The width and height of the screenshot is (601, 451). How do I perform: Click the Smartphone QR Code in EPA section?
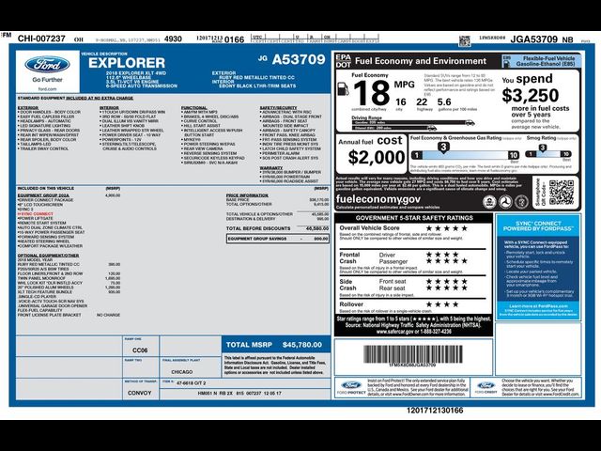point(562,193)
